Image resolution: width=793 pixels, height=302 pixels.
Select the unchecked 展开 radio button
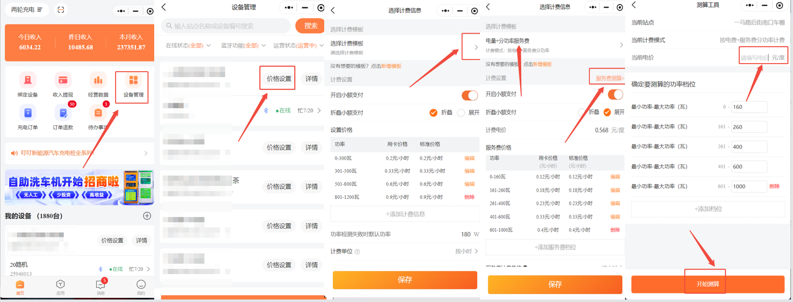(461, 113)
